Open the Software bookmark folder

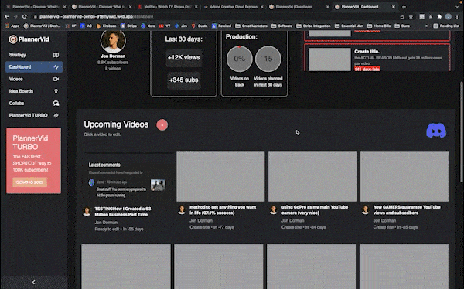pos(282,26)
